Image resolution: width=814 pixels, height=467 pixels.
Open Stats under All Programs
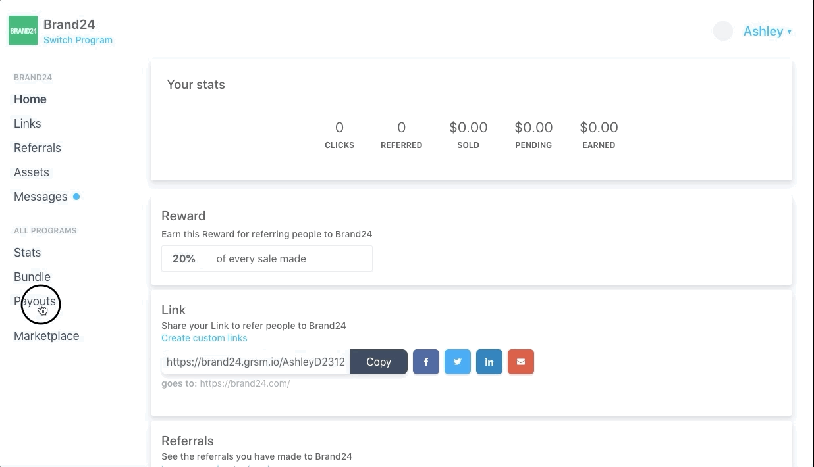point(28,253)
